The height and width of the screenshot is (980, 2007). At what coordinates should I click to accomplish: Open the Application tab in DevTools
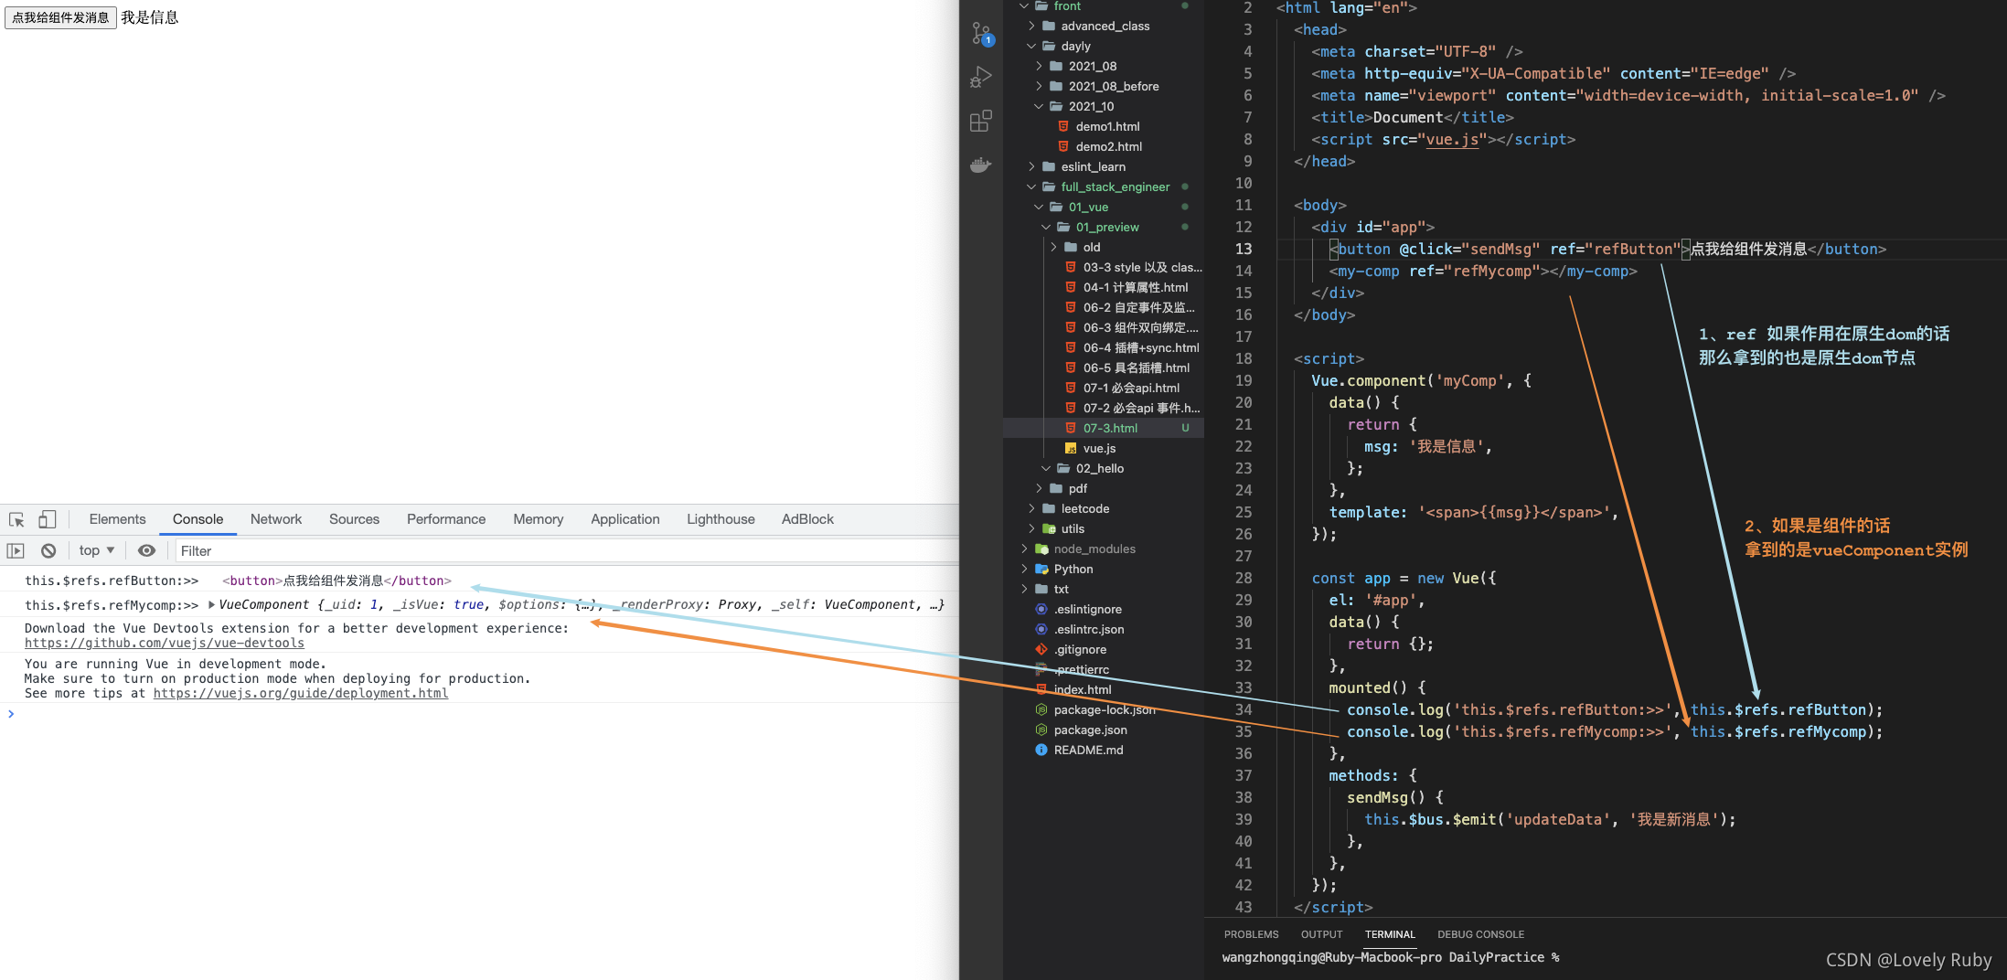(625, 519)
